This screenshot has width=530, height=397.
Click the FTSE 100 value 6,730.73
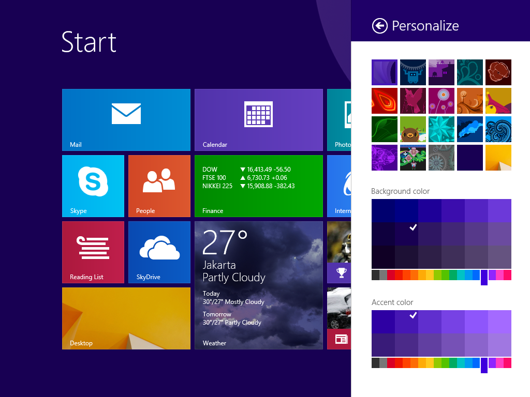[258, 178]
